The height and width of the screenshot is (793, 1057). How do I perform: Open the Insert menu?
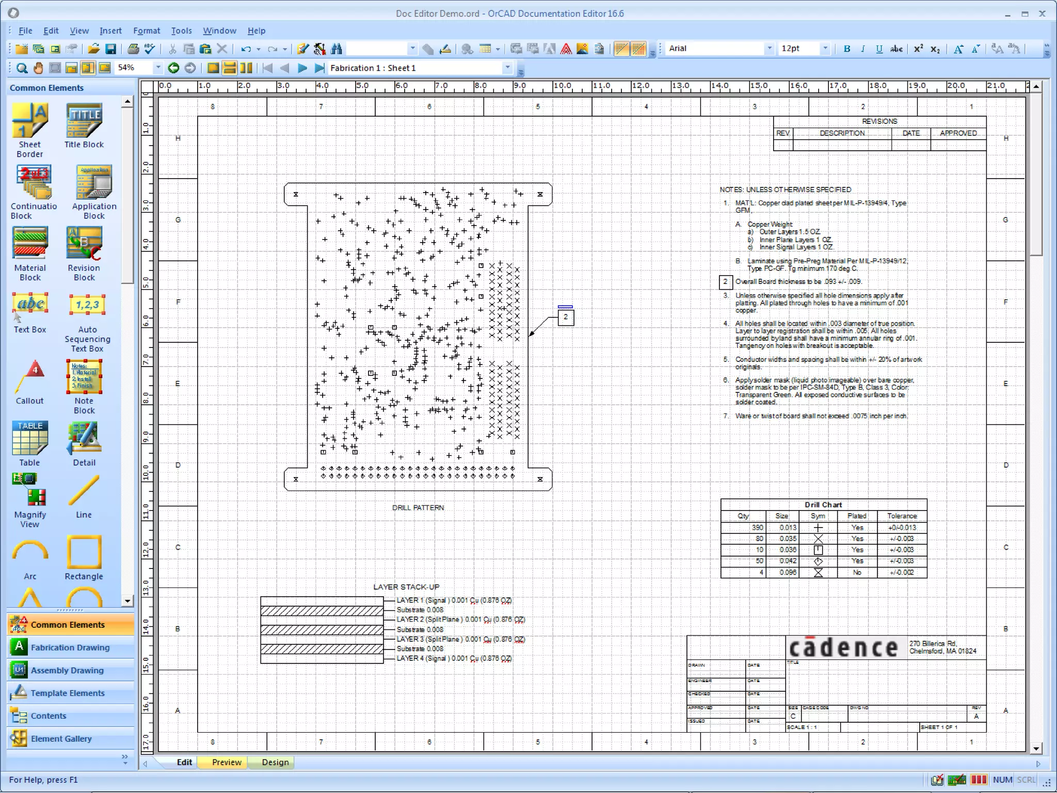[110, 30]
